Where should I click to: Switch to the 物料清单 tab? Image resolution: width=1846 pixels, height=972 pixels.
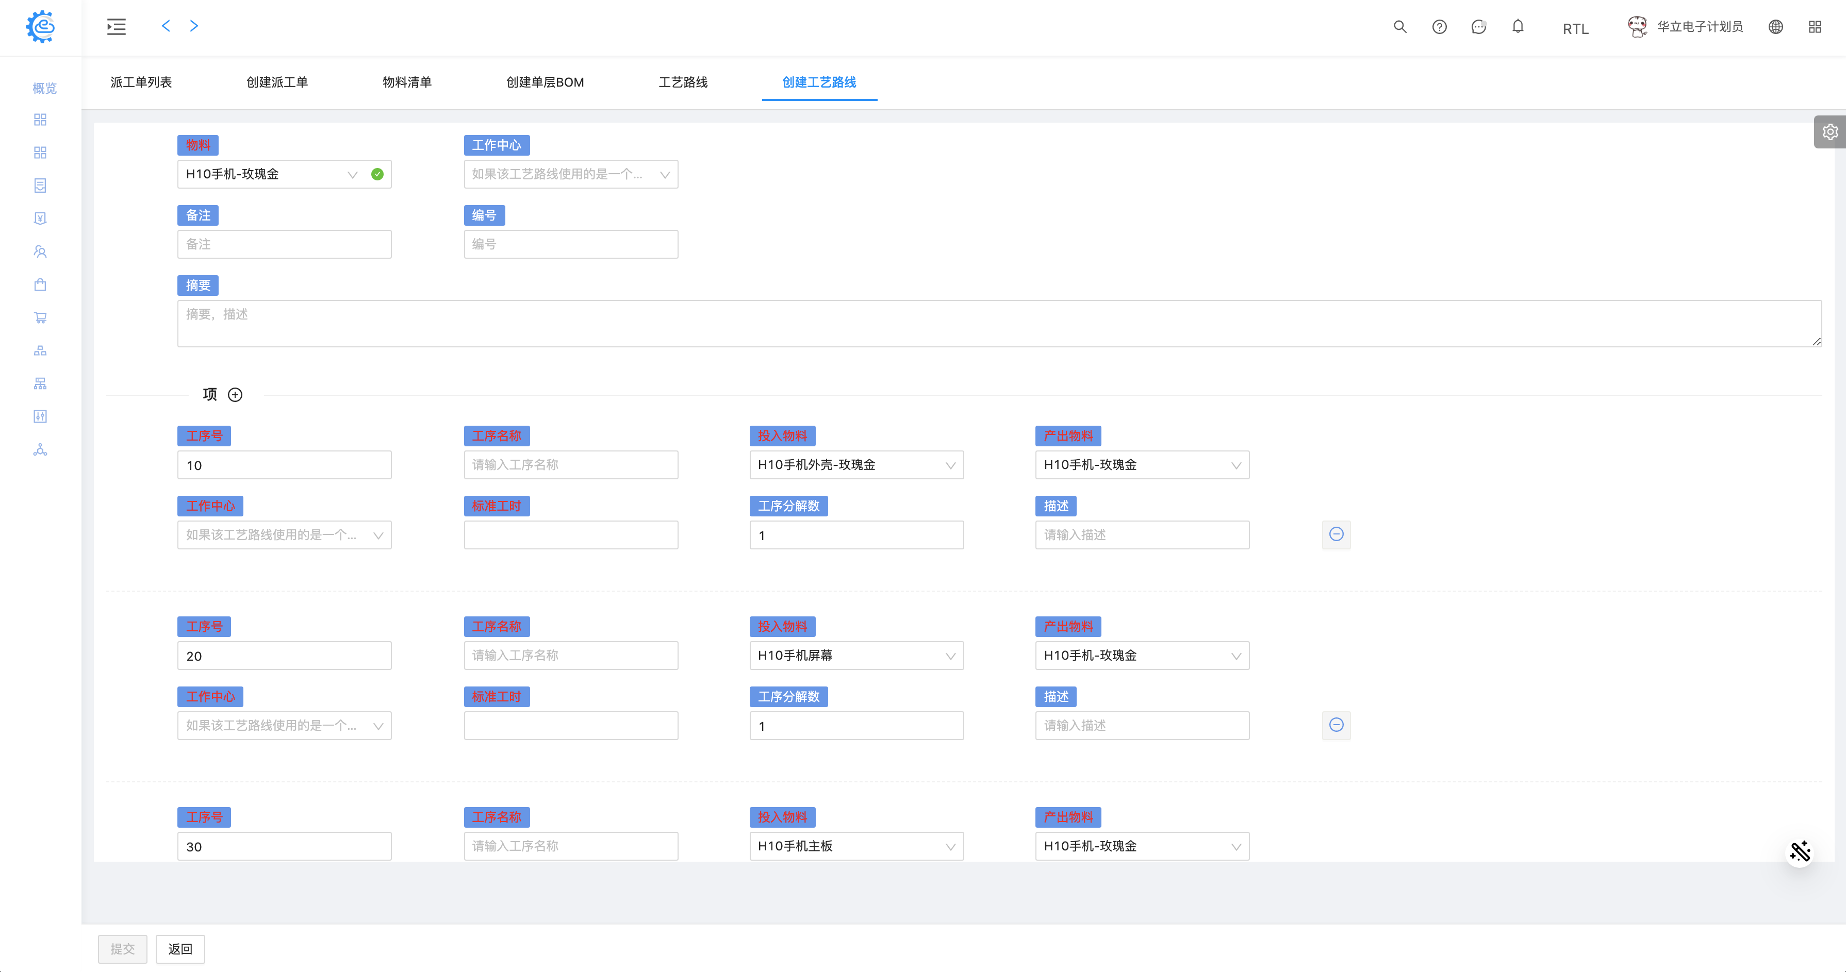pos(406,82)
